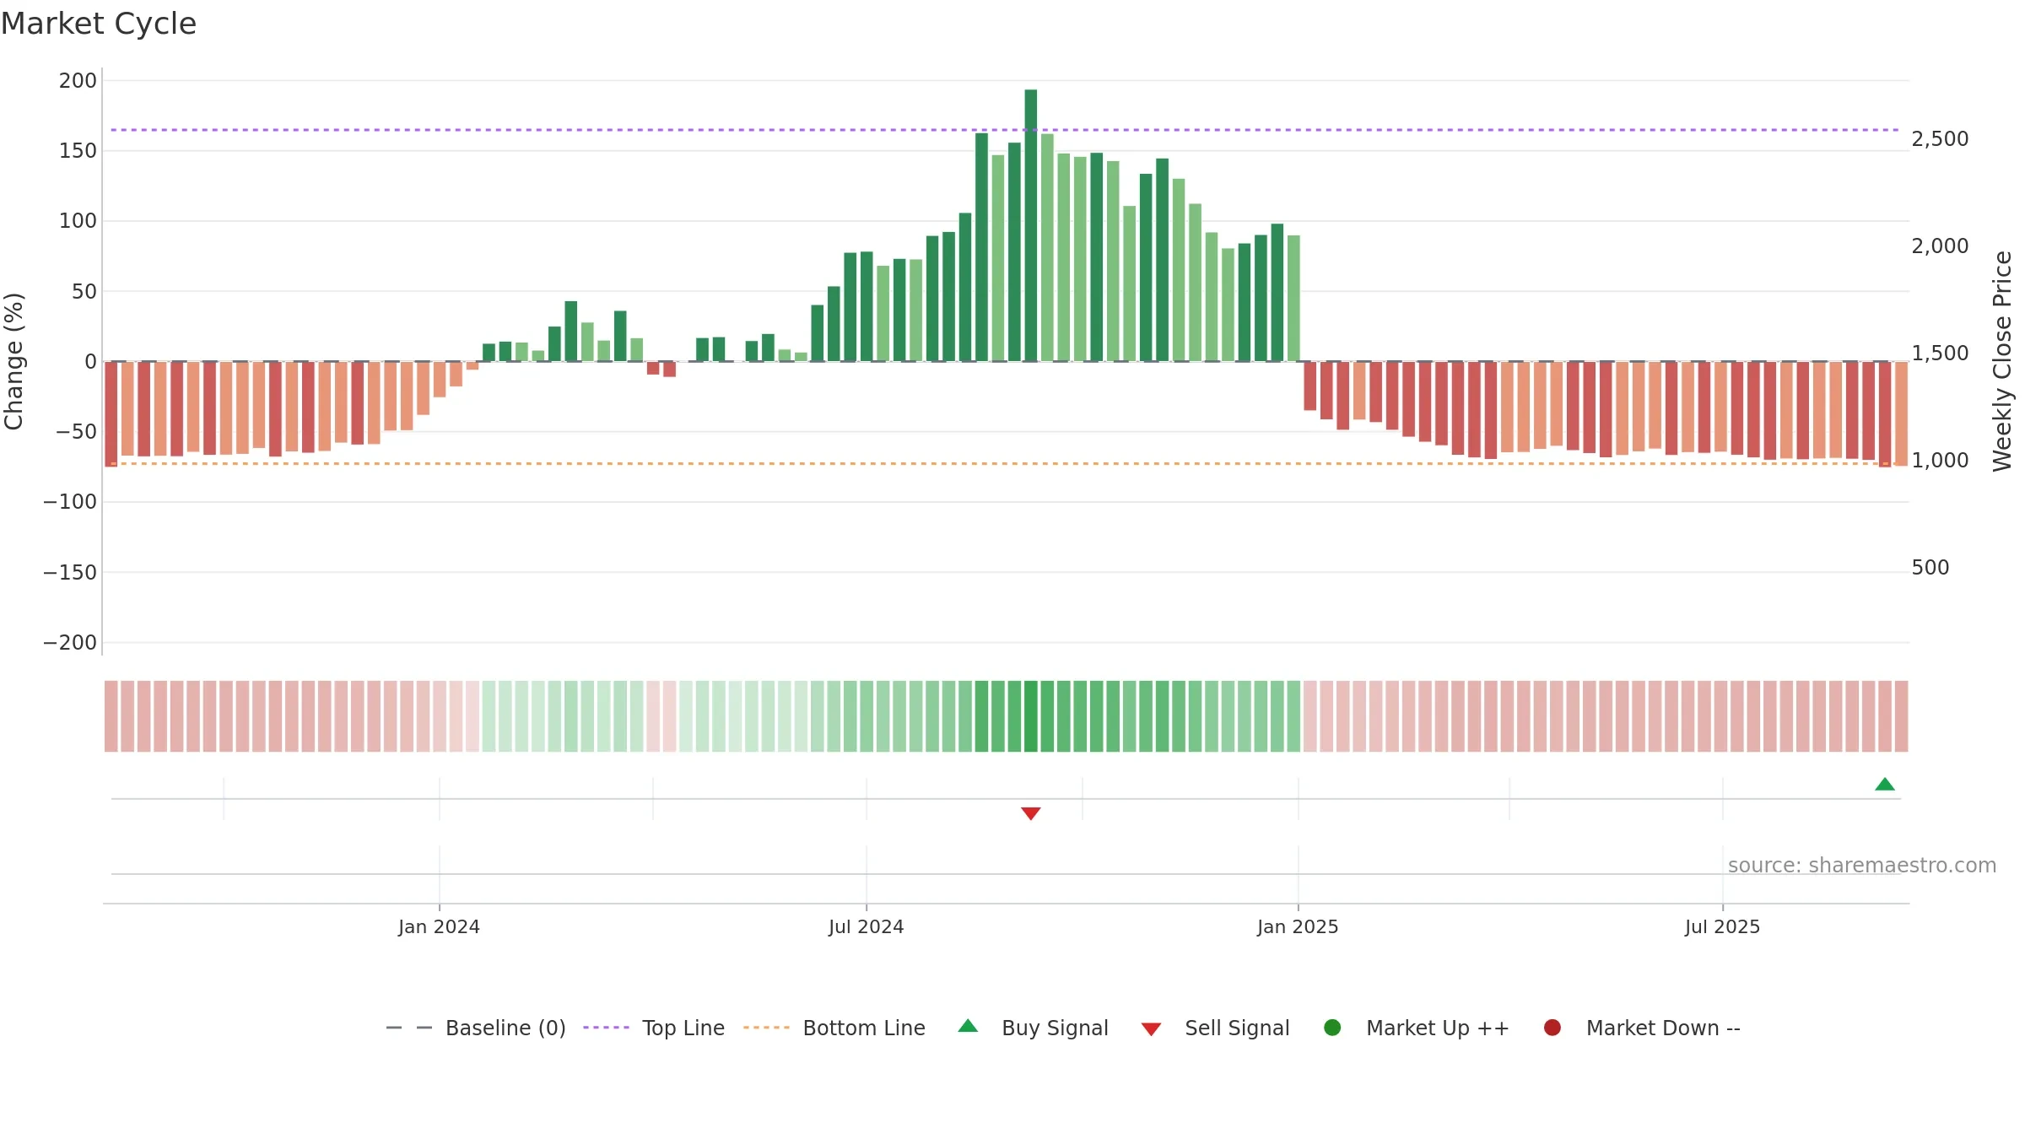Toggle the Sell Signal legend entry
This screenshot has width=2025, height=1139.
1216,1028
